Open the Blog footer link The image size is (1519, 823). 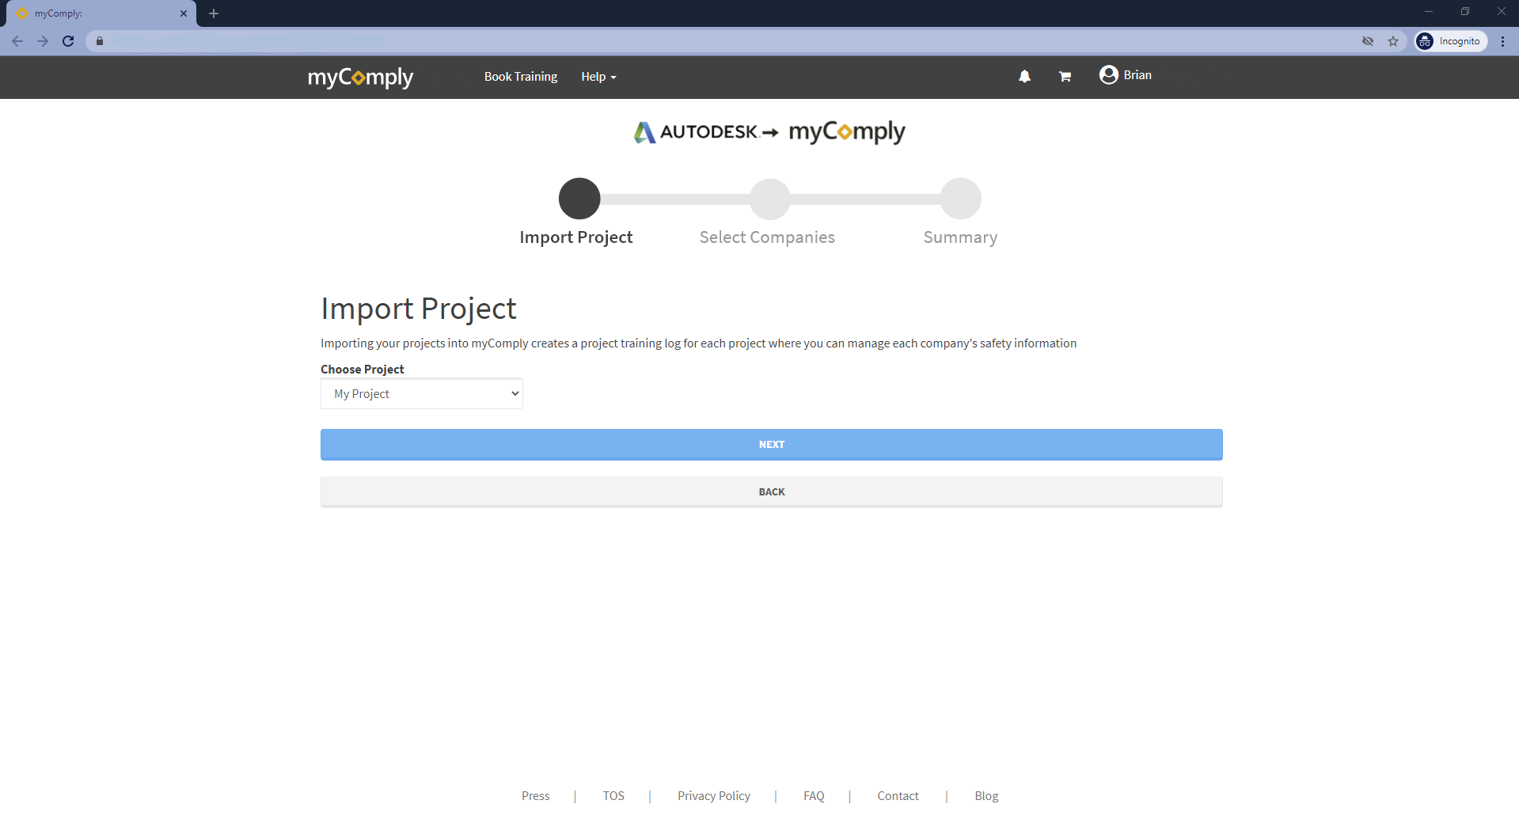(x=986, y=796)
